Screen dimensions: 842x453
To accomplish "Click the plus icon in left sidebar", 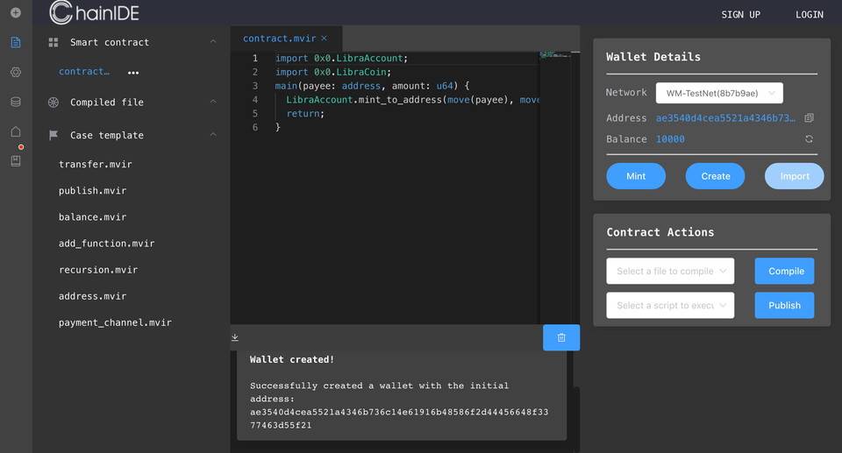I will click(x=16, y=12).
